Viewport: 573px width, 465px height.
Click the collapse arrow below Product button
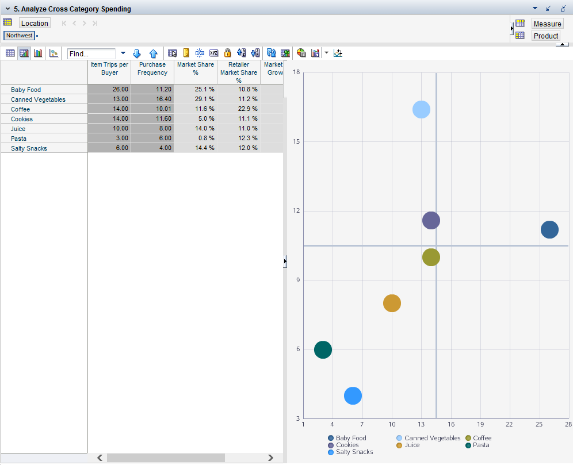tap(562, 44)
